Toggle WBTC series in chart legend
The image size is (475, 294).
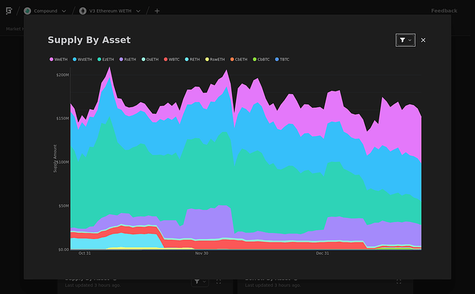[172, 60]
